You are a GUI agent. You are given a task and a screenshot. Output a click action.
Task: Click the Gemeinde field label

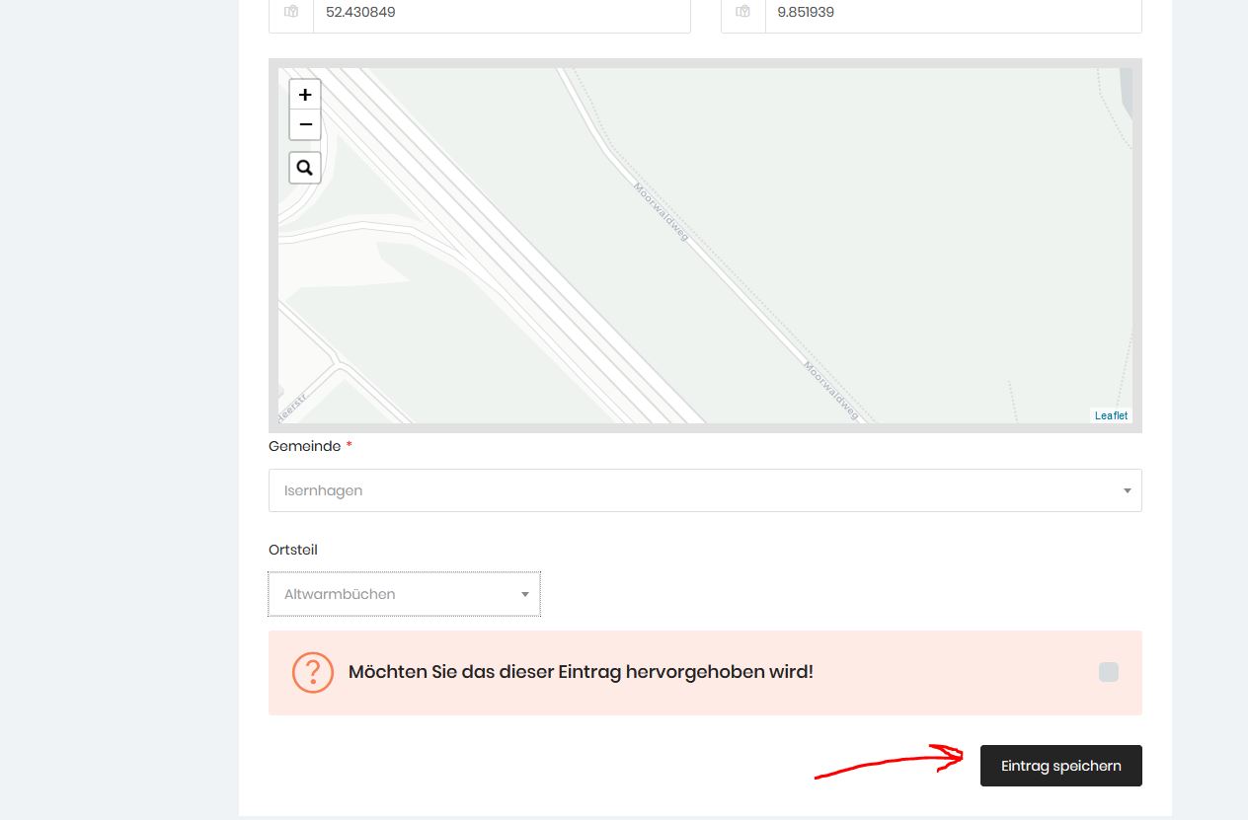[305, 446]
